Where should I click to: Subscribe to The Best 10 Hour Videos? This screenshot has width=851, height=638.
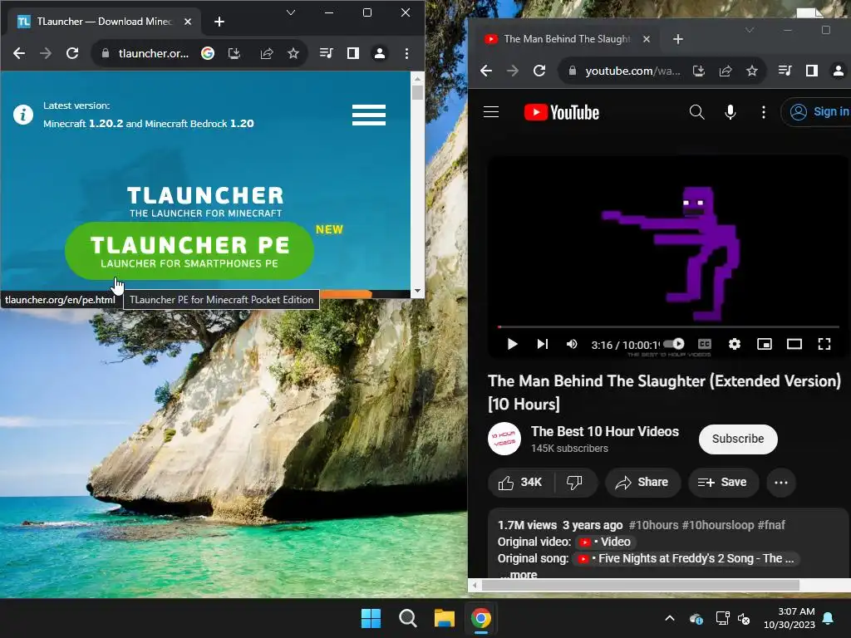click(738, 439)
